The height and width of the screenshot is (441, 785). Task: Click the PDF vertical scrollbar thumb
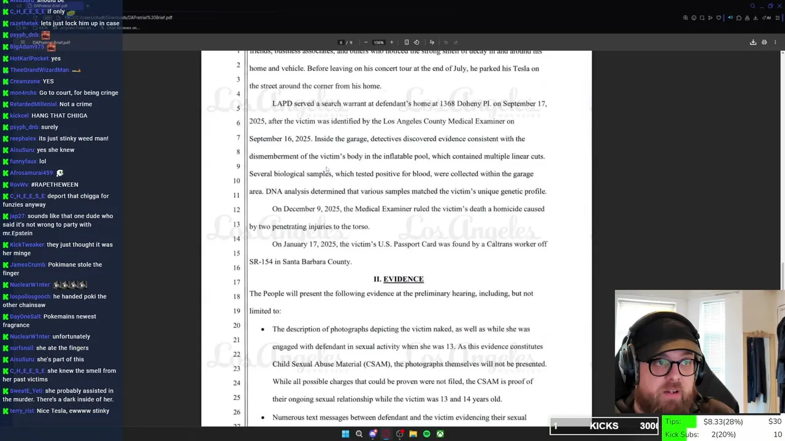[x=782, y=277]
